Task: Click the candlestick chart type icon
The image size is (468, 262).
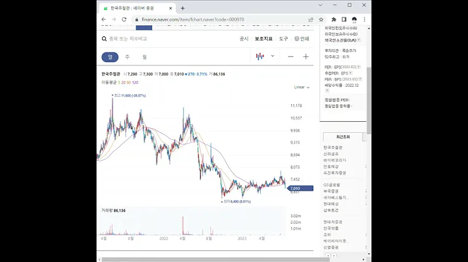Action: tap(260, 56)
